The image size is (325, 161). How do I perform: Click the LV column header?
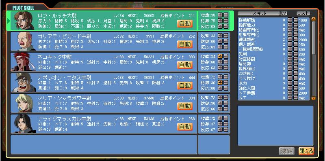pyautogui.click(x=284, y=13)
